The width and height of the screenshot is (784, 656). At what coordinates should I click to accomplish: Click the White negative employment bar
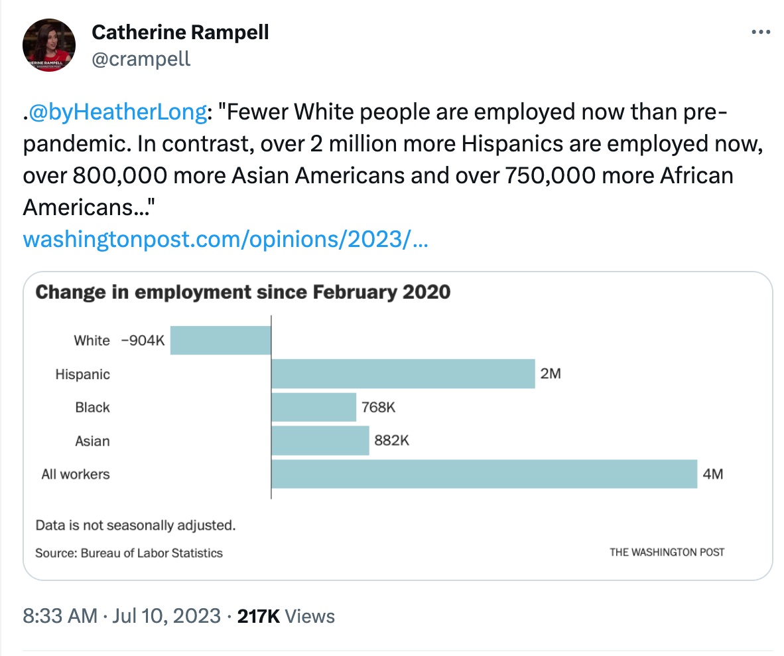[221, 340]
